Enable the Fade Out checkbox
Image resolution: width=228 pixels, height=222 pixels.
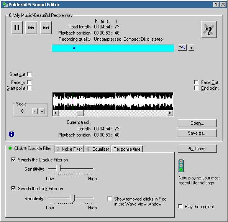point(196,82)
